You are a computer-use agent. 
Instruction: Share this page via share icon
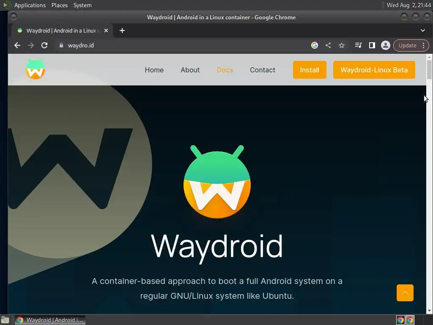pos(328,45)
